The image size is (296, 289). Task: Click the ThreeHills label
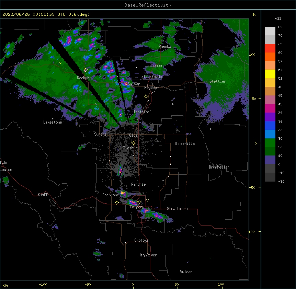(184, 143)
